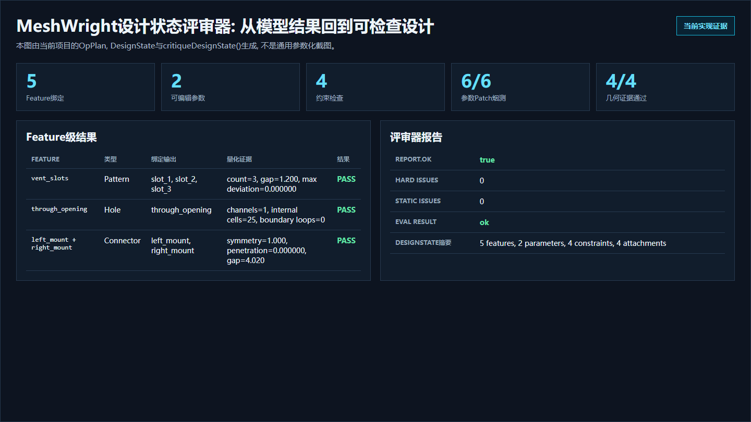Click the PASS result for Connector row

(x=346, y=240)
